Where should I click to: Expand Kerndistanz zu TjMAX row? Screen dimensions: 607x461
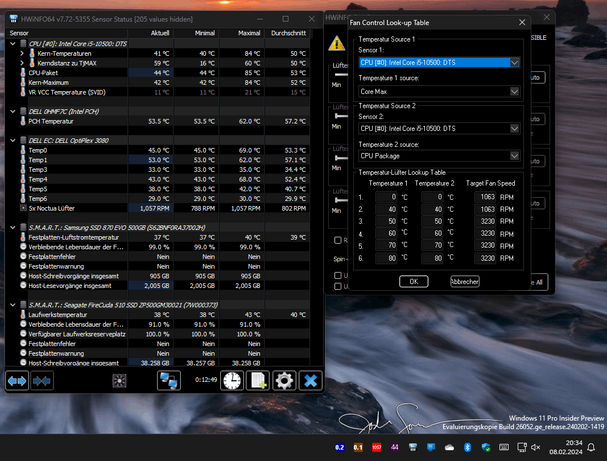[22, 63]
